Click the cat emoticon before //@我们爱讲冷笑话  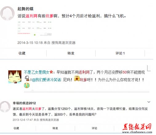click(x=27, y=78)
